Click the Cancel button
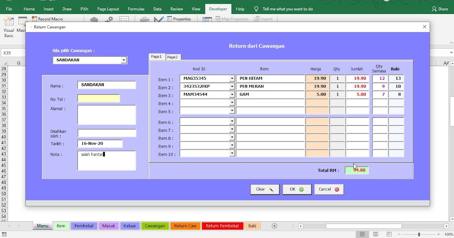 329,189
